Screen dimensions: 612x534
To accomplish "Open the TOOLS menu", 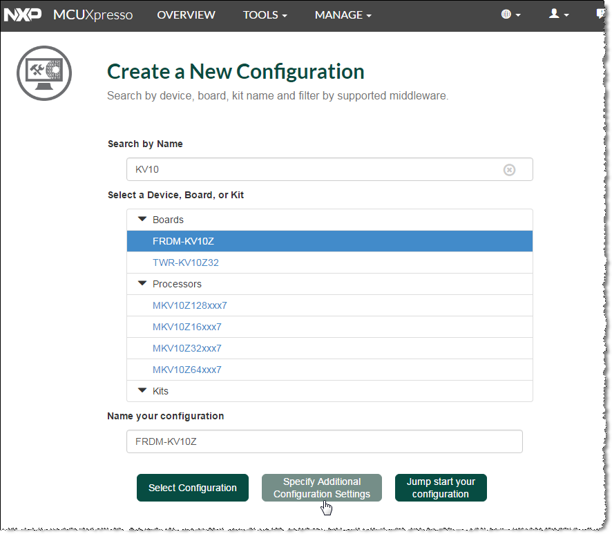I will tap(265, 15).
